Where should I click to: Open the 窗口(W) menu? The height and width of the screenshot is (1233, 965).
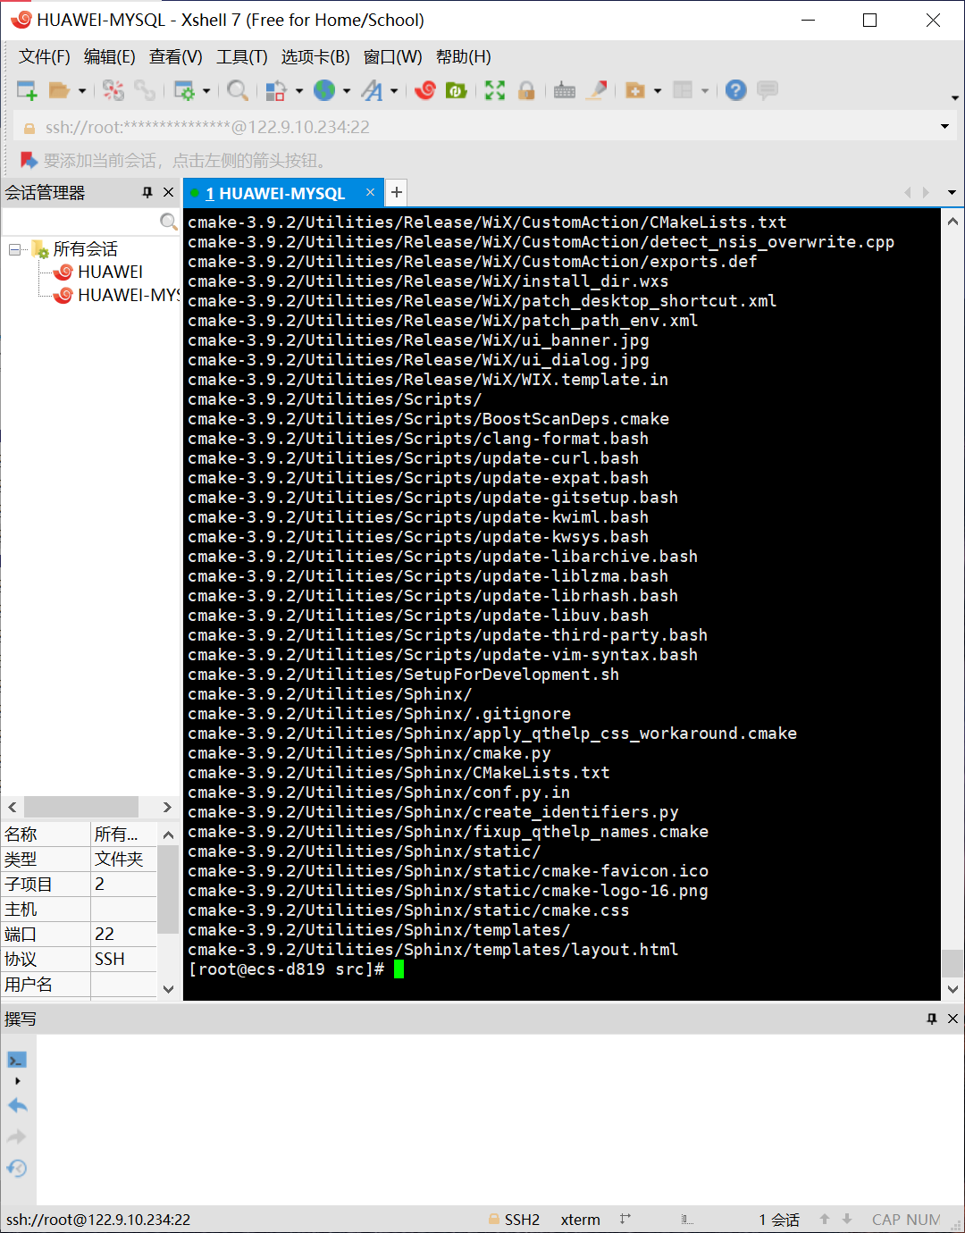click(393, 57)
